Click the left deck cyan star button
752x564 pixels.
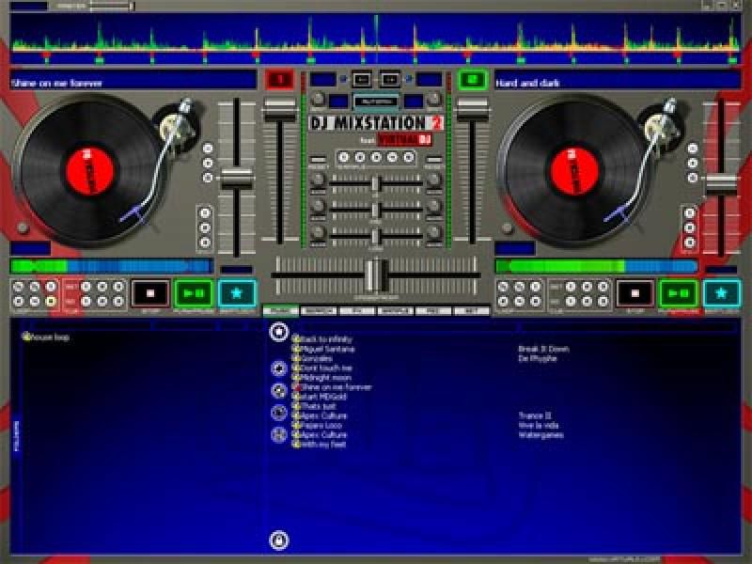[x=237, y=293]
